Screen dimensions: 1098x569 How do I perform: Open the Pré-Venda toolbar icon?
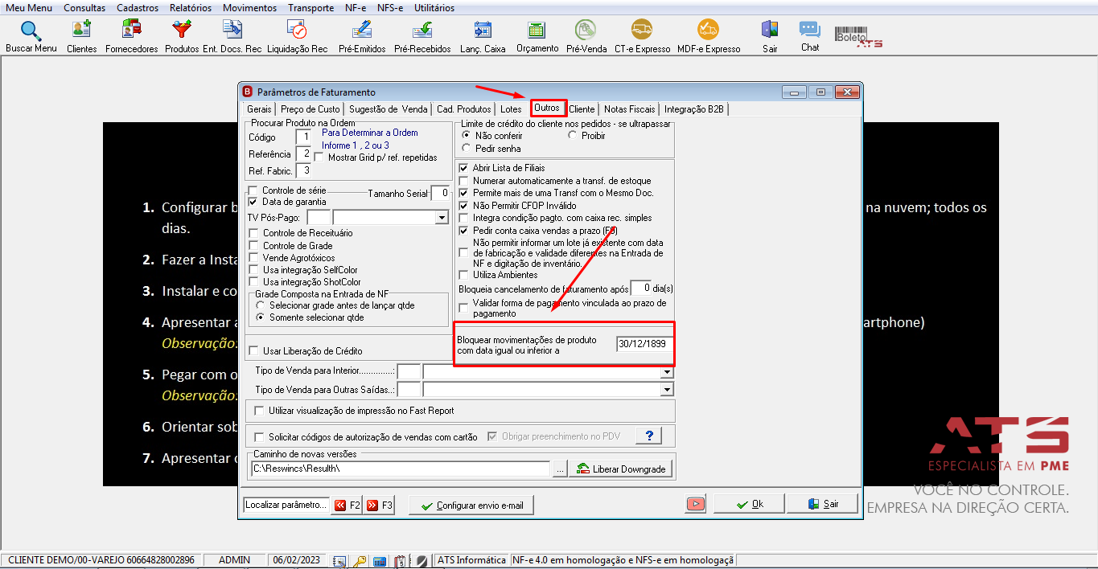click(x=586, y=30)
